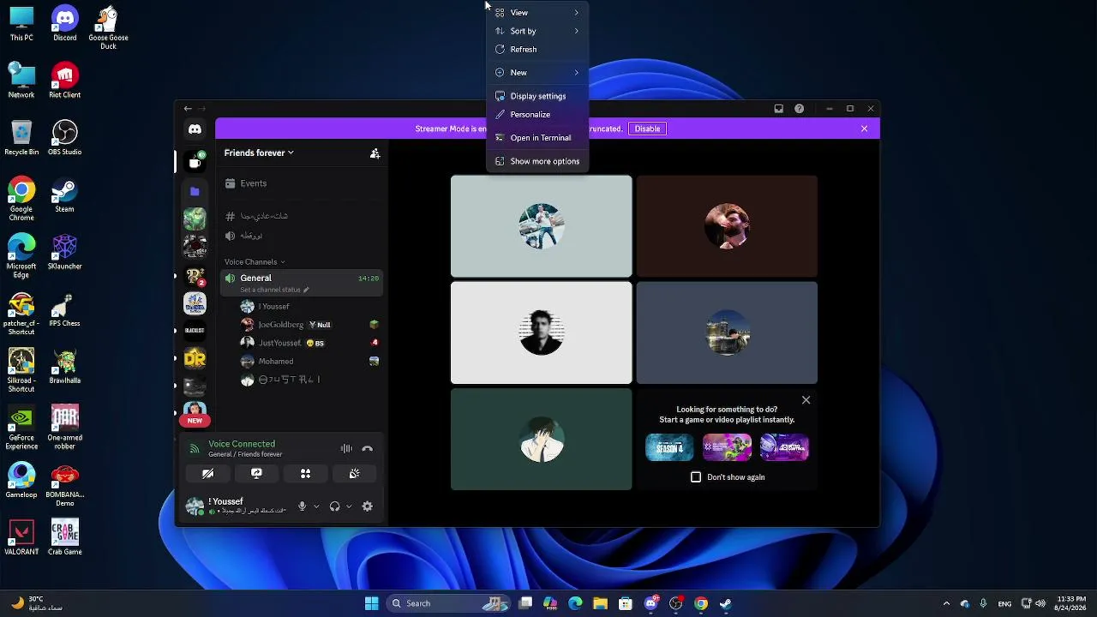The image size is (1097, 617).
Task: Choose Refresh from the context menu
Action: 537,50
